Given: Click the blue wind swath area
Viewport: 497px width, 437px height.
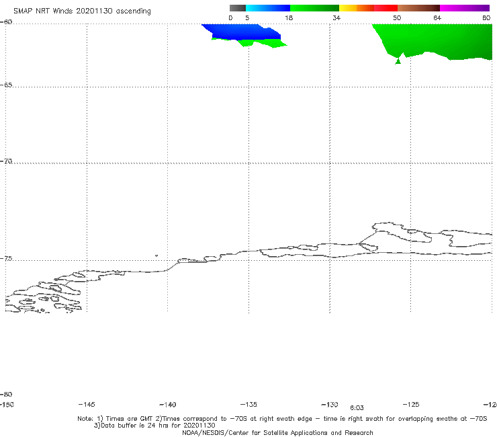Looking at the screenshot, I should [x=244, y=32].
